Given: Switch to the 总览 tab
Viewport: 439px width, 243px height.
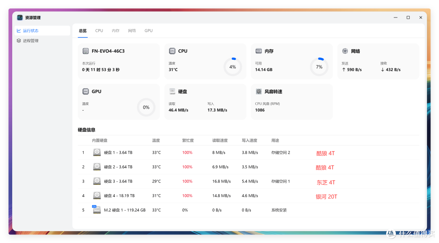Looking at the screenshot, I should 83,30.
